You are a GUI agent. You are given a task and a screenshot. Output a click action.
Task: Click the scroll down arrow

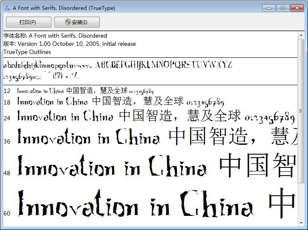(301, 223)
